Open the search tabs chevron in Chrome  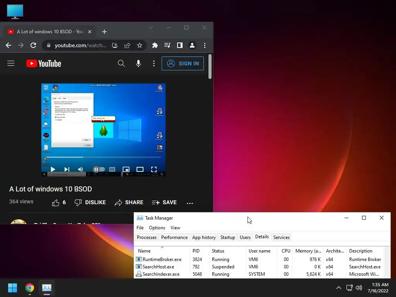pos(151,27)
